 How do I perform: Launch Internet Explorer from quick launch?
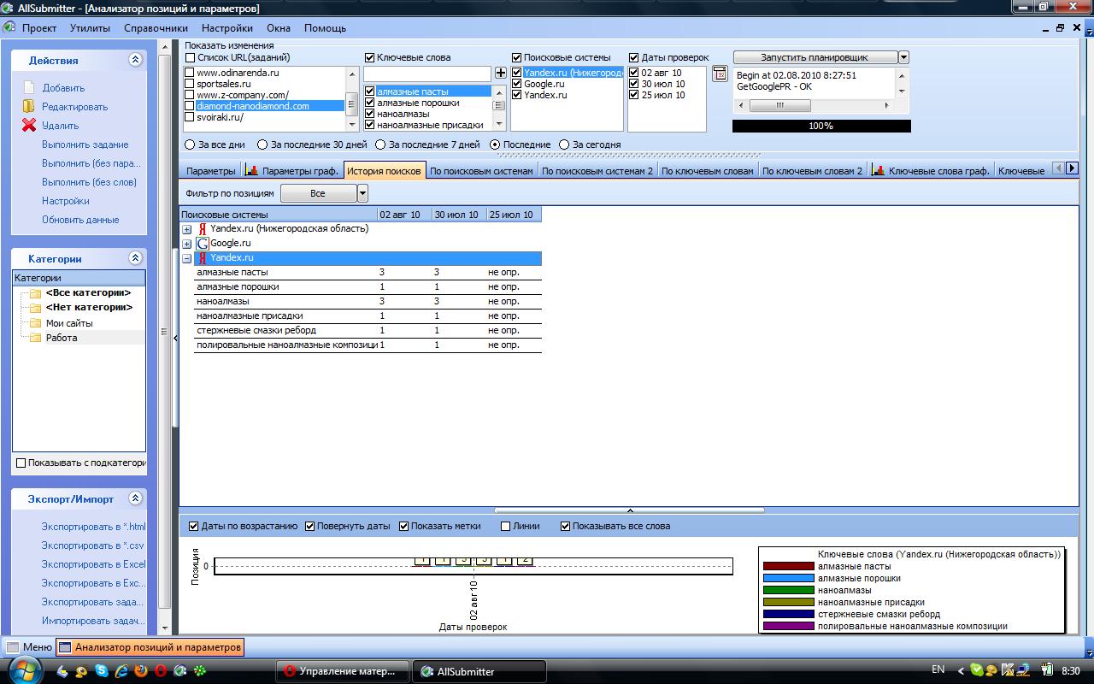[x=121, y=671]
